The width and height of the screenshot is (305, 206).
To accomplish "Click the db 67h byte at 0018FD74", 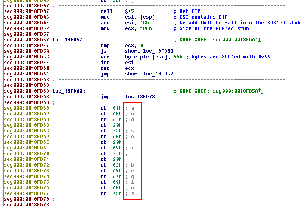I will (117, 176).
